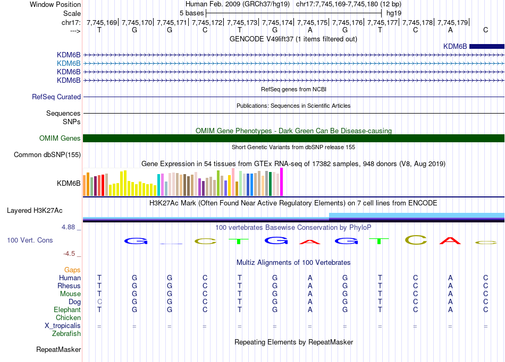Click the Common dbSNP(155) label
The image size is (505, 362).
point(47,154)
